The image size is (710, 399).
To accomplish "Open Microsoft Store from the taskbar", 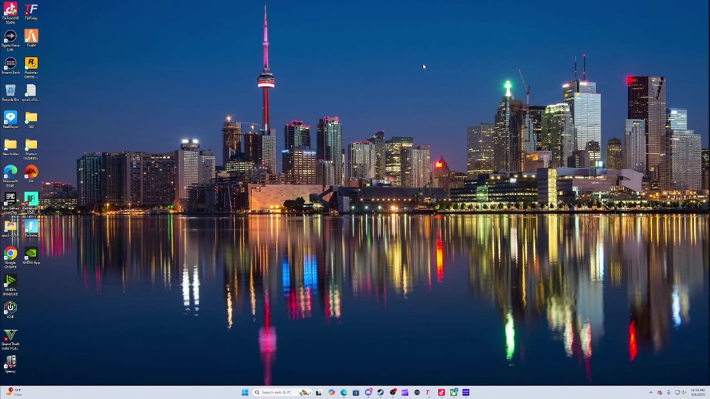I will 356,392.
